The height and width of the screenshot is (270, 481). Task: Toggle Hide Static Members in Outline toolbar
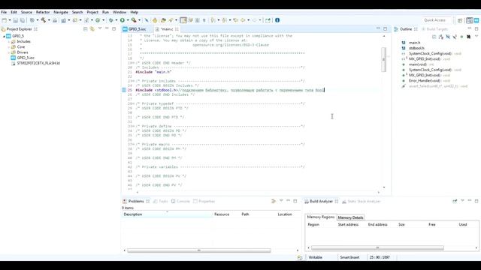point(455,37)
